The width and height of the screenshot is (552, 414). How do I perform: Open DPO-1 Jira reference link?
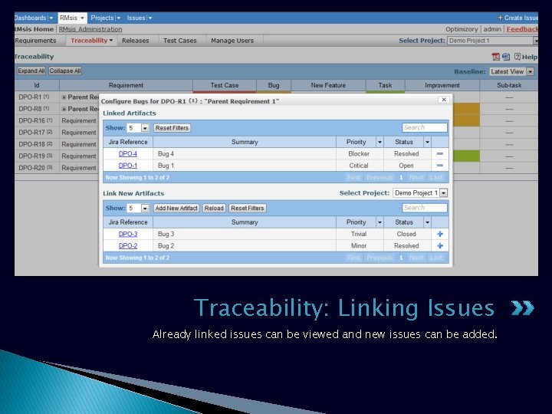[x=128, y=166]
